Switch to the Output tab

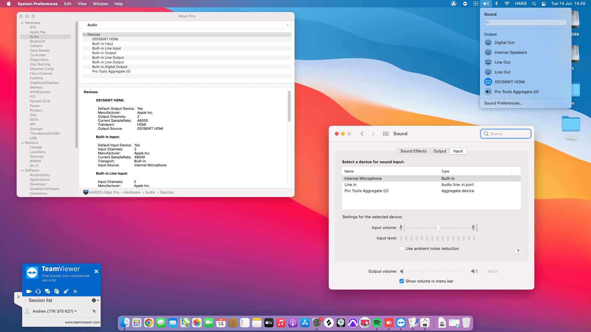[x=440, y=151]
